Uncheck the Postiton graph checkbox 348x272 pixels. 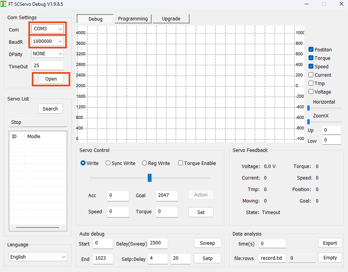pos(311,49)
